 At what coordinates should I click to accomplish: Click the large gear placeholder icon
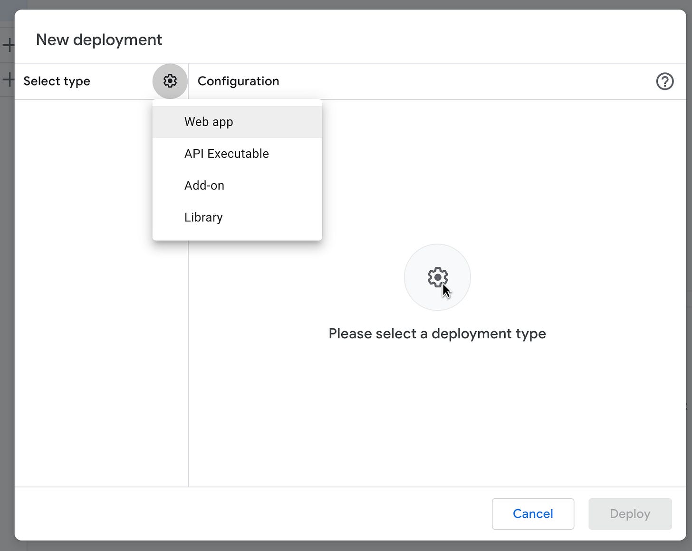coord(437,277)
